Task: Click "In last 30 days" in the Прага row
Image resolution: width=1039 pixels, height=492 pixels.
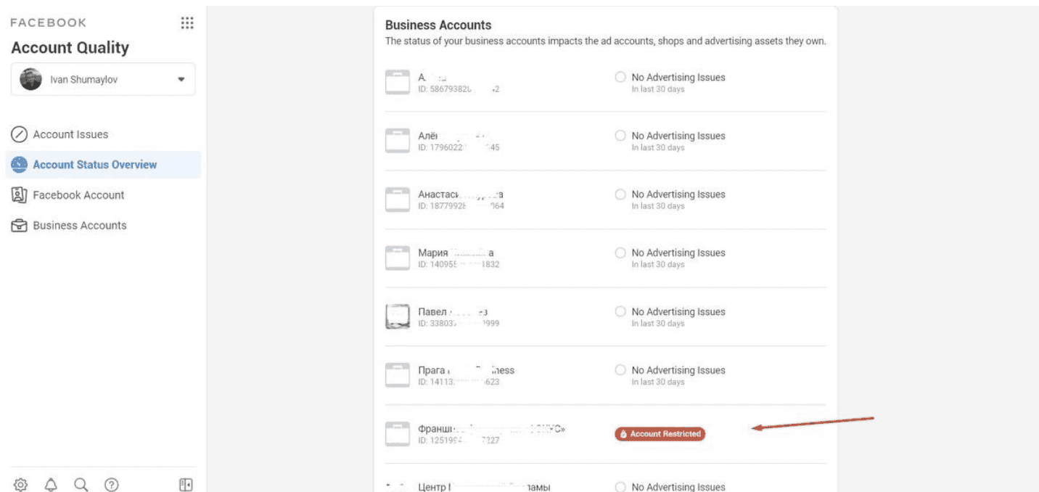Action: pyautogui.click(x=658, y=382)
